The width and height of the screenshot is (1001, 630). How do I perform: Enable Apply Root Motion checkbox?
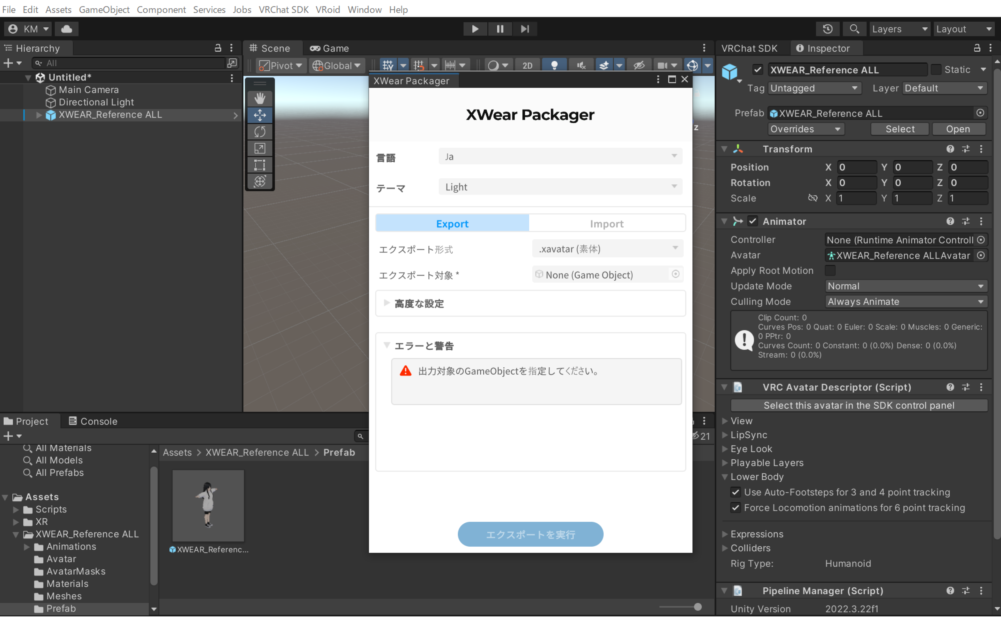(830, 271)
